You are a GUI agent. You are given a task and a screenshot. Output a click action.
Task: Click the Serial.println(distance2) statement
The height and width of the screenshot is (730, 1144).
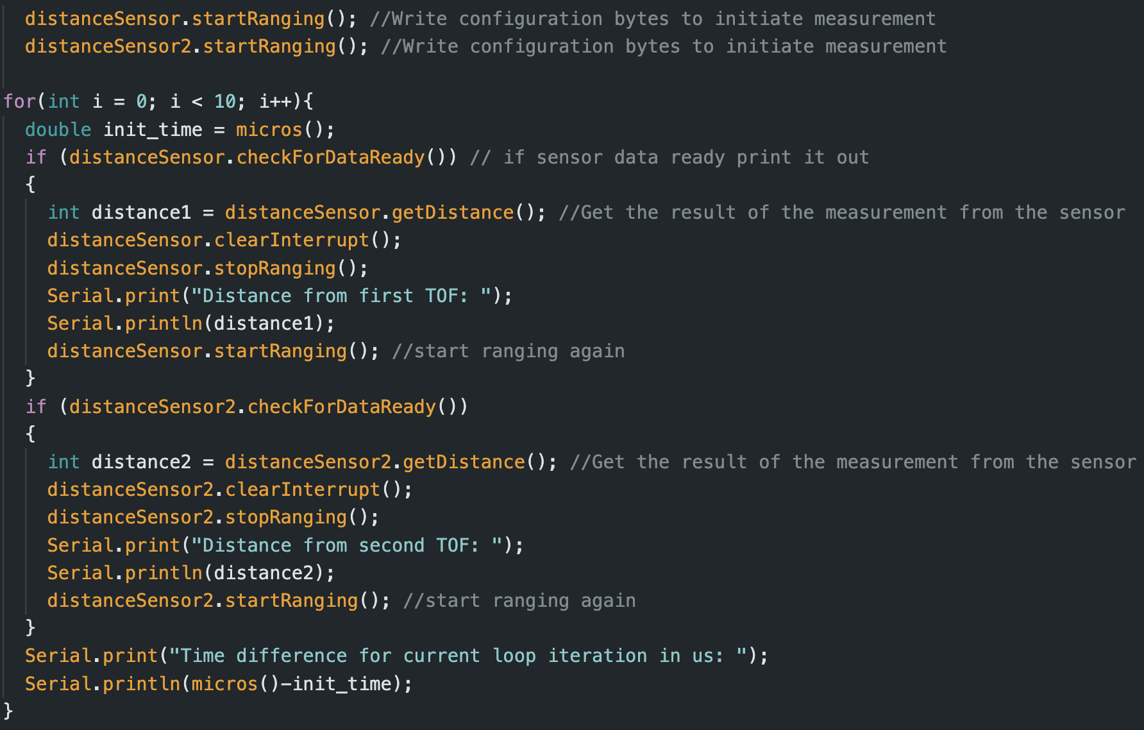190,573
